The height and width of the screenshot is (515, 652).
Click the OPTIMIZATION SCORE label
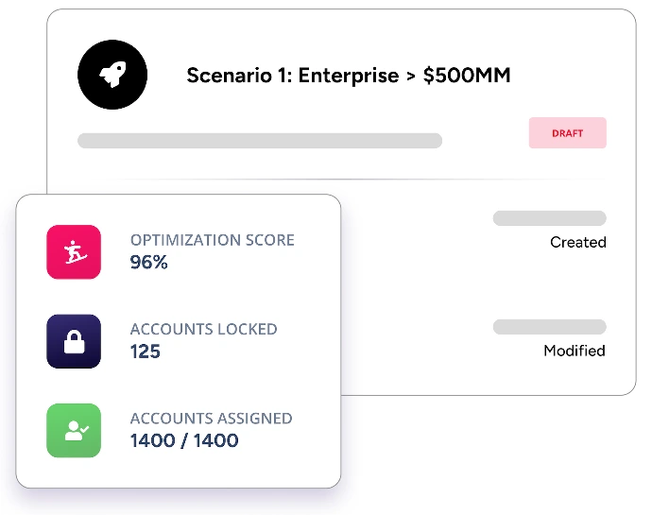pos(213,240)
